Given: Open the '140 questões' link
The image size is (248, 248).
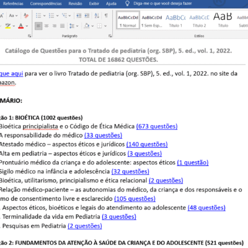Looking at the screenshot, I should point(147,144).
